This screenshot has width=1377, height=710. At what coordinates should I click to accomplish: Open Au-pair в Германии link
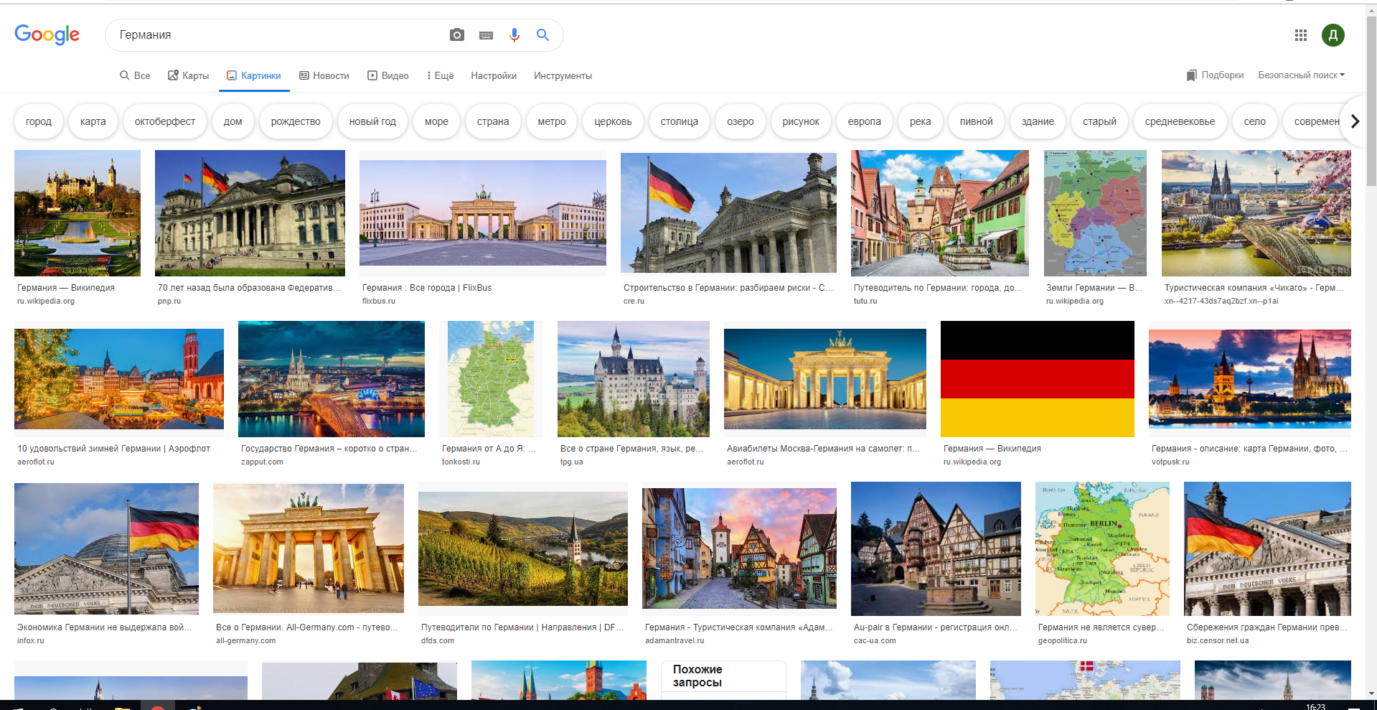point(936,627)
